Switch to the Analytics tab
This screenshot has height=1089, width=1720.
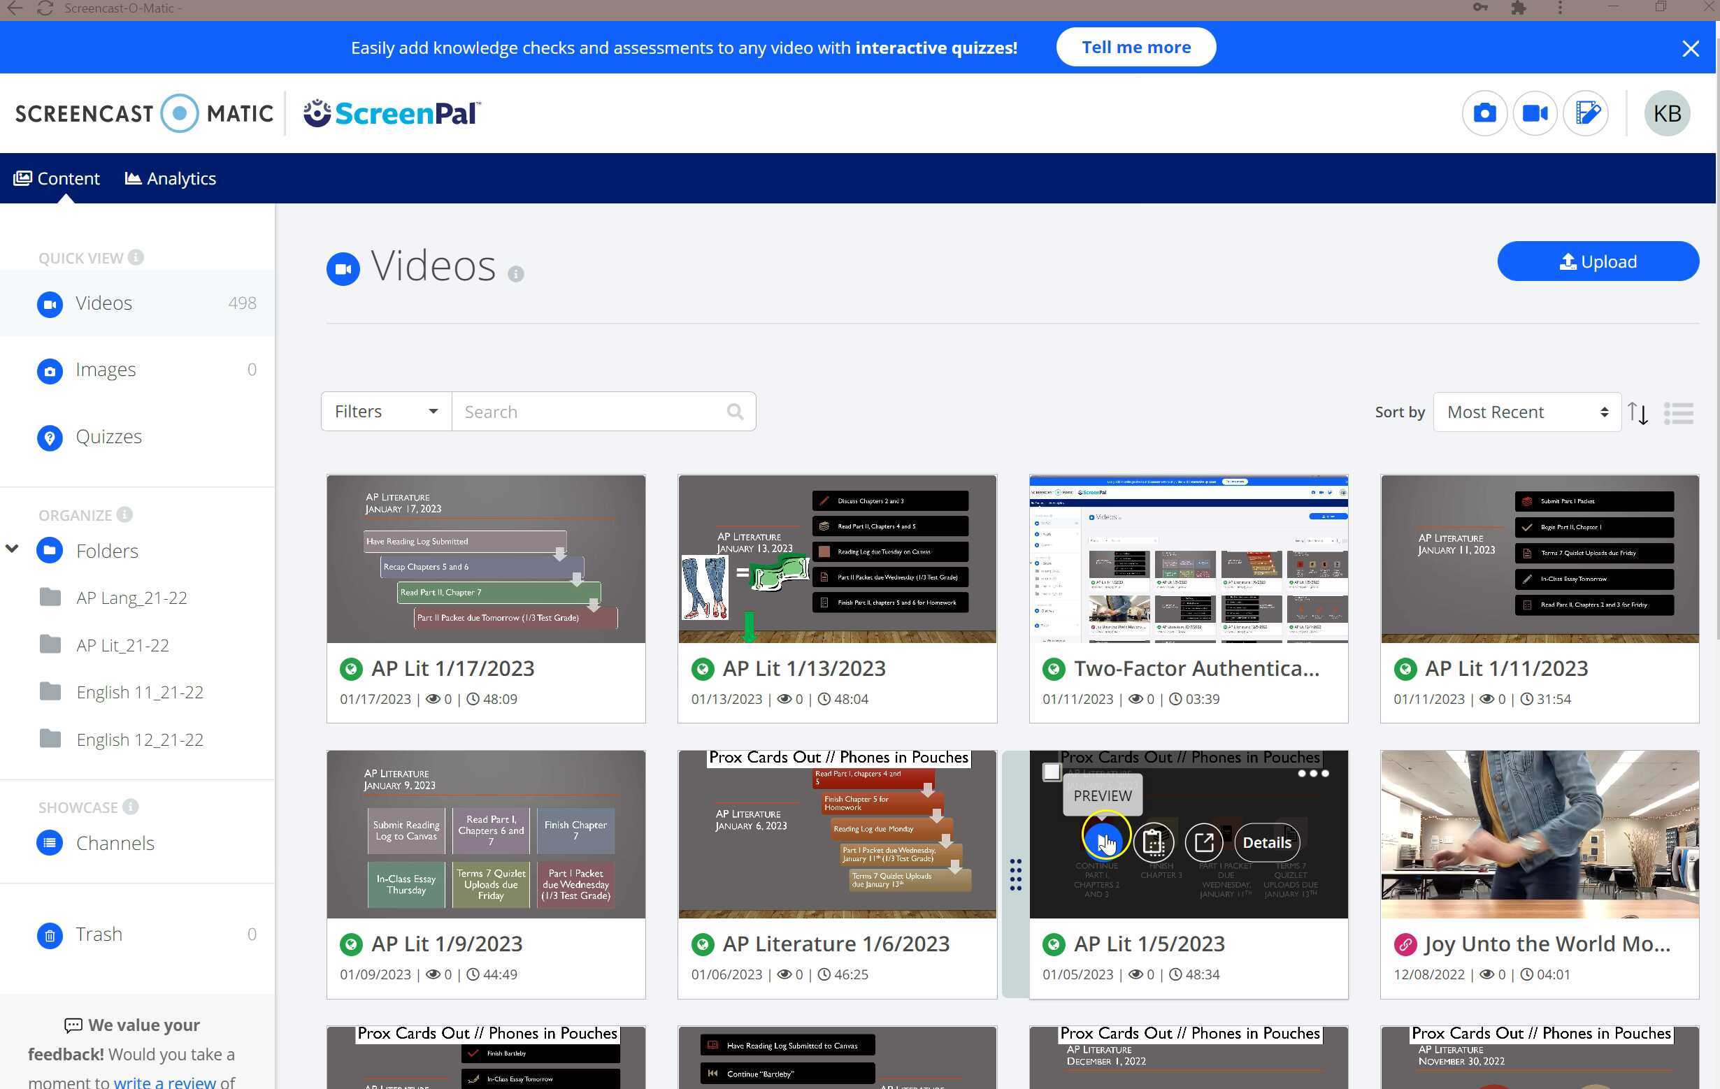click(171, 178)
